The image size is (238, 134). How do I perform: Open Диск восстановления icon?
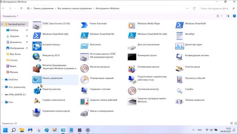[132, 47]
